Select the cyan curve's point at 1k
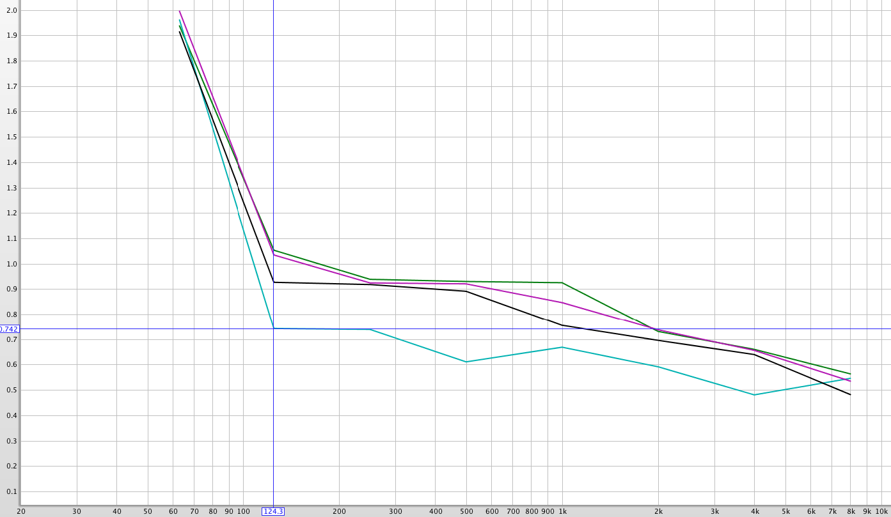891x517 pixels. (562, 347)
